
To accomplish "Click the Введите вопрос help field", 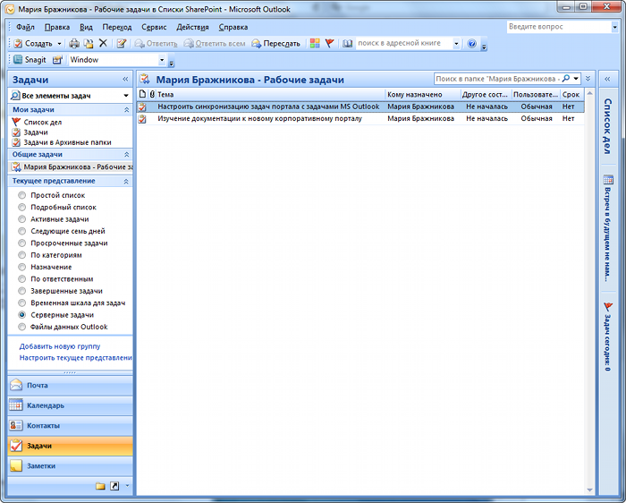I will click(x=554, y=27).
